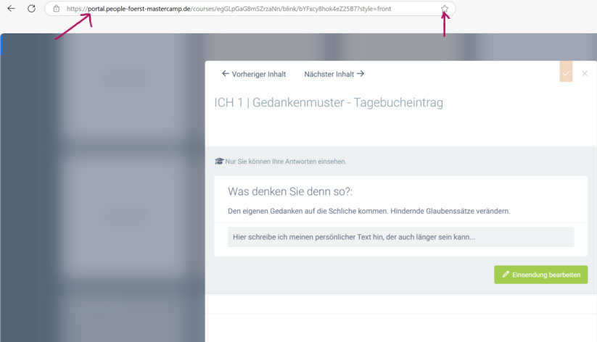Click the Einsendung bearbeiten button
The width and height of the screenshot is (597, 342).
(x=541, y=275)
